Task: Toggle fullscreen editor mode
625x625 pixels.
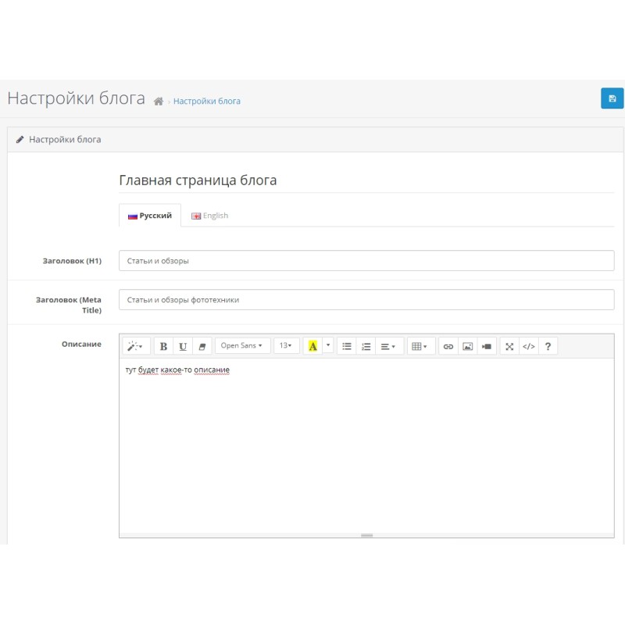Action: click(x=509, y=346)
